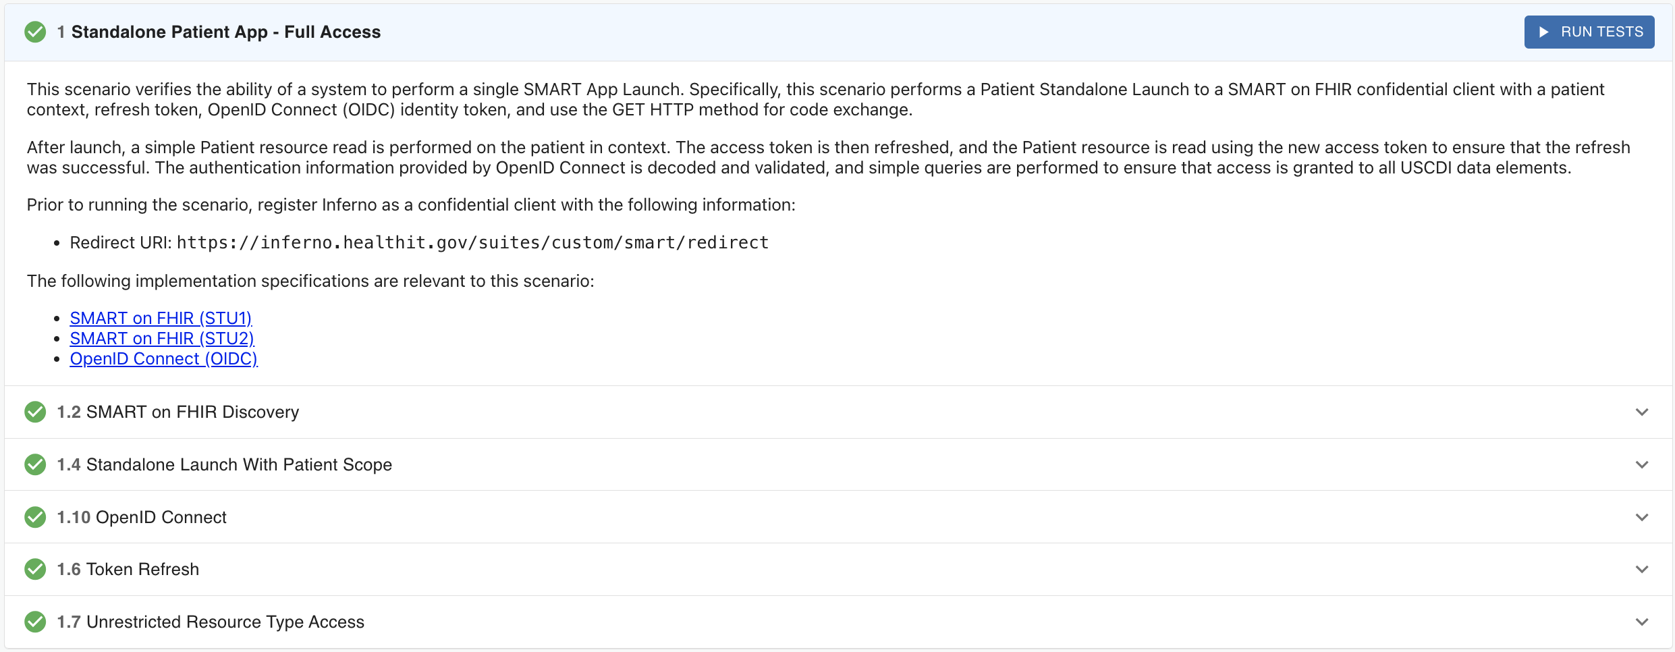
Task: Select the 1.10 OpenID Connect row title
Action: click(142, 517)
